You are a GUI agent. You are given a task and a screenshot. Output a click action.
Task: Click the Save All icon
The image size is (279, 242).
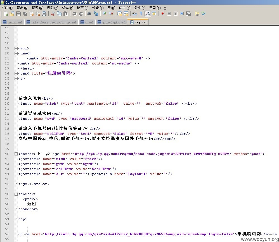click(x=25, y=14)
